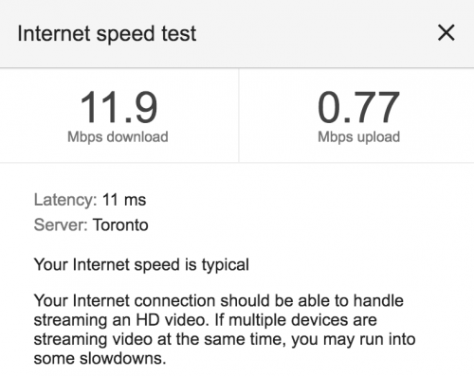Click the Internet speed test title

pos(107,33)
